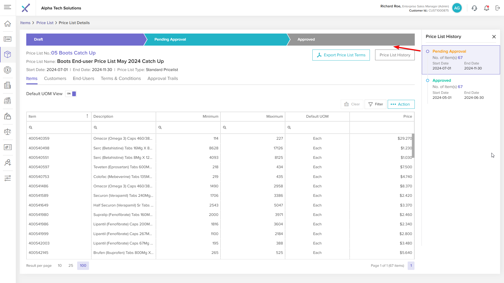Toggle the Default UOM View switch
504x283 pixels.
click(x=71, y=94)
